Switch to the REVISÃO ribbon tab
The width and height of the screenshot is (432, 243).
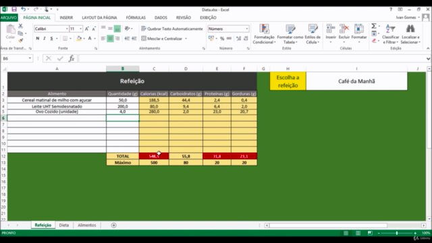click(x=184, y=18)
